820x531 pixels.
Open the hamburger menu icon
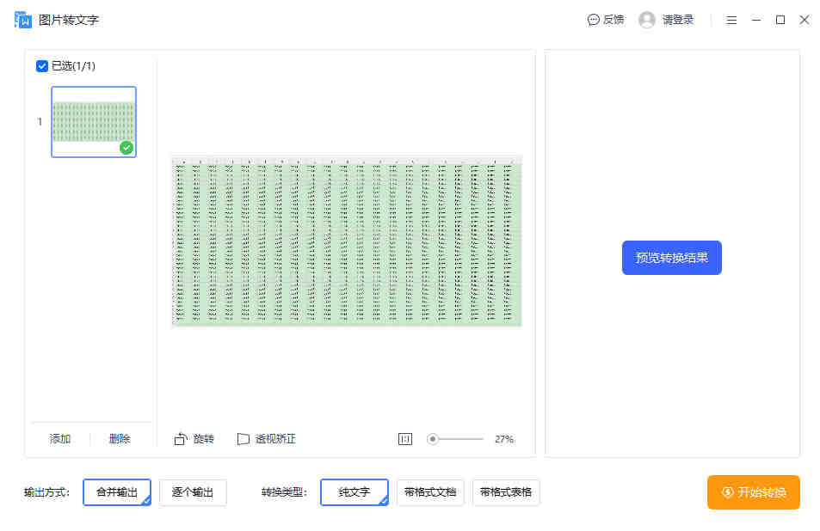(x=731, y=20)
